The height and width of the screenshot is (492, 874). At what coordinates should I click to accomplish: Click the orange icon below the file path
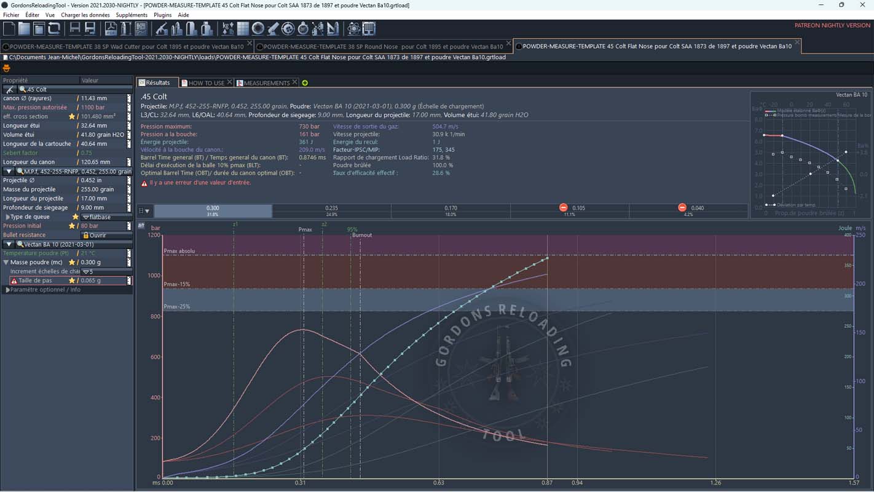7,68
